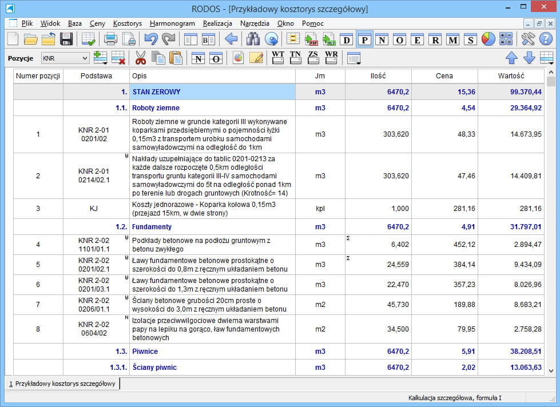Toggle the P view button
This screenshot has height=407, width=560.
[x=364, y=39]
